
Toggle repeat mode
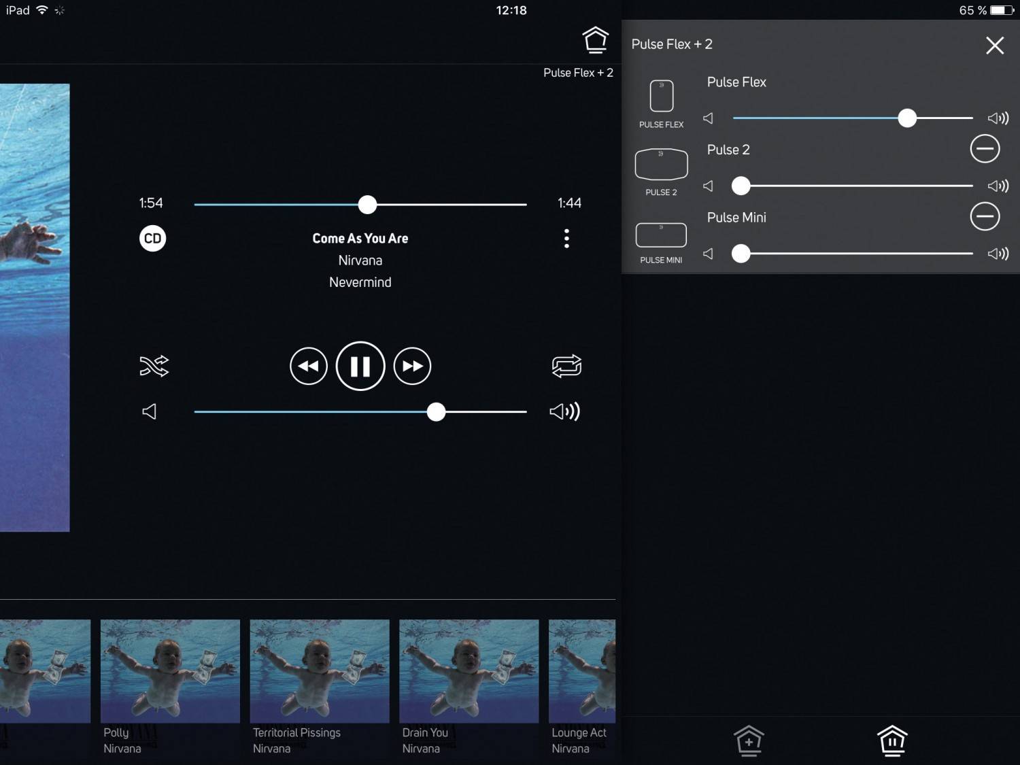click(566, 366)
